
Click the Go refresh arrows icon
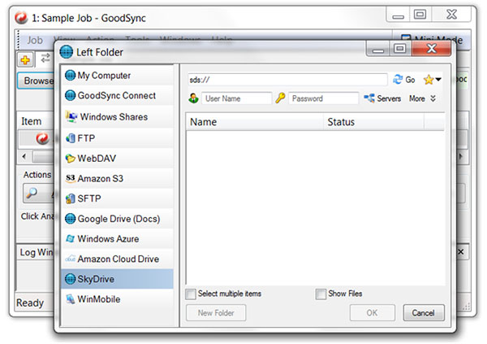(x=398, y=80)
